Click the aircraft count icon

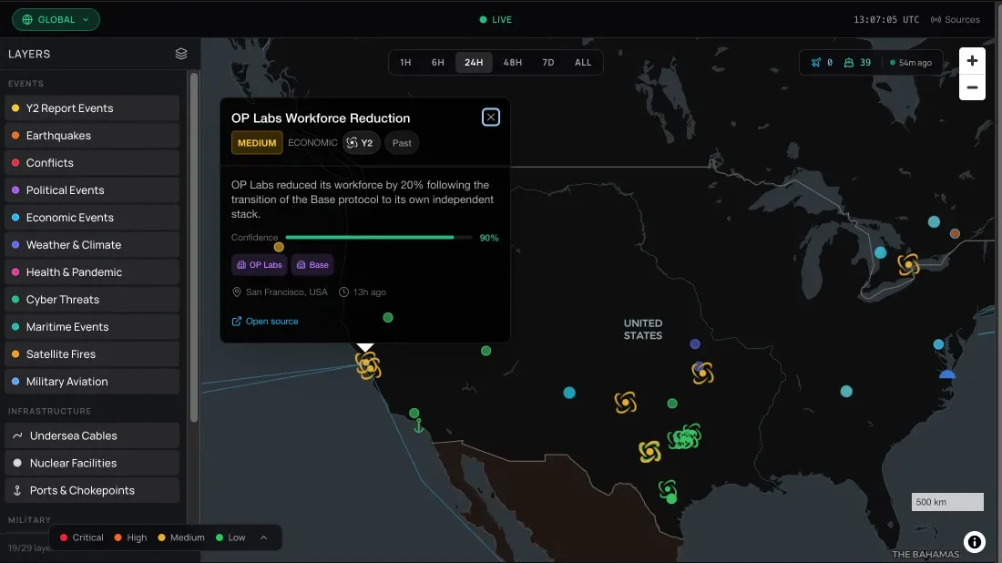pyautogui.click(x=816, y=63)
